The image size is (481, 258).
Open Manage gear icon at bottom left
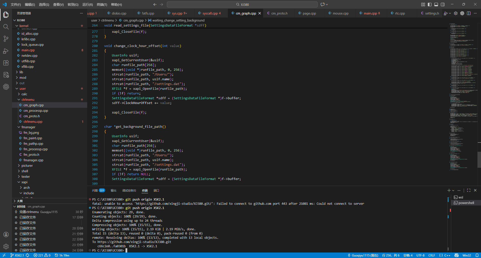[x=6, y=246]
